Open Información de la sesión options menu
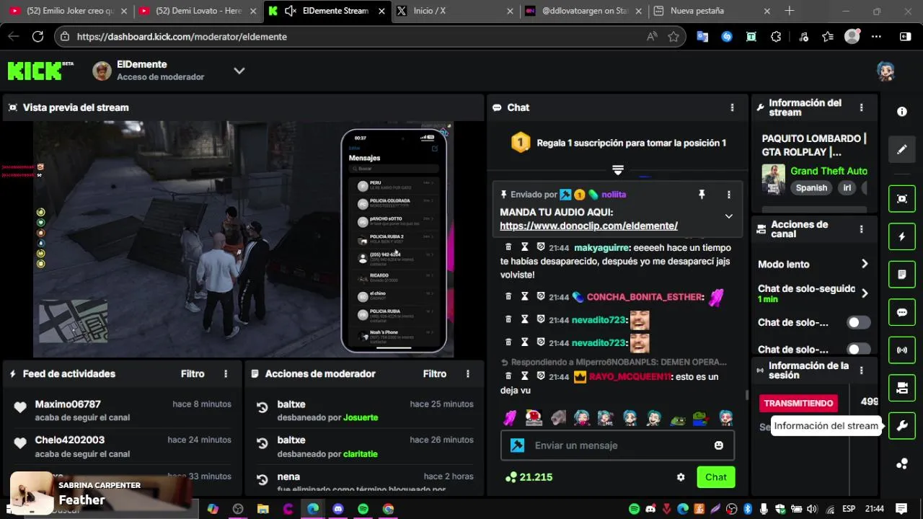Image resolution: width=923 pixels, height=519 pixels. click(x=861, y=371)
